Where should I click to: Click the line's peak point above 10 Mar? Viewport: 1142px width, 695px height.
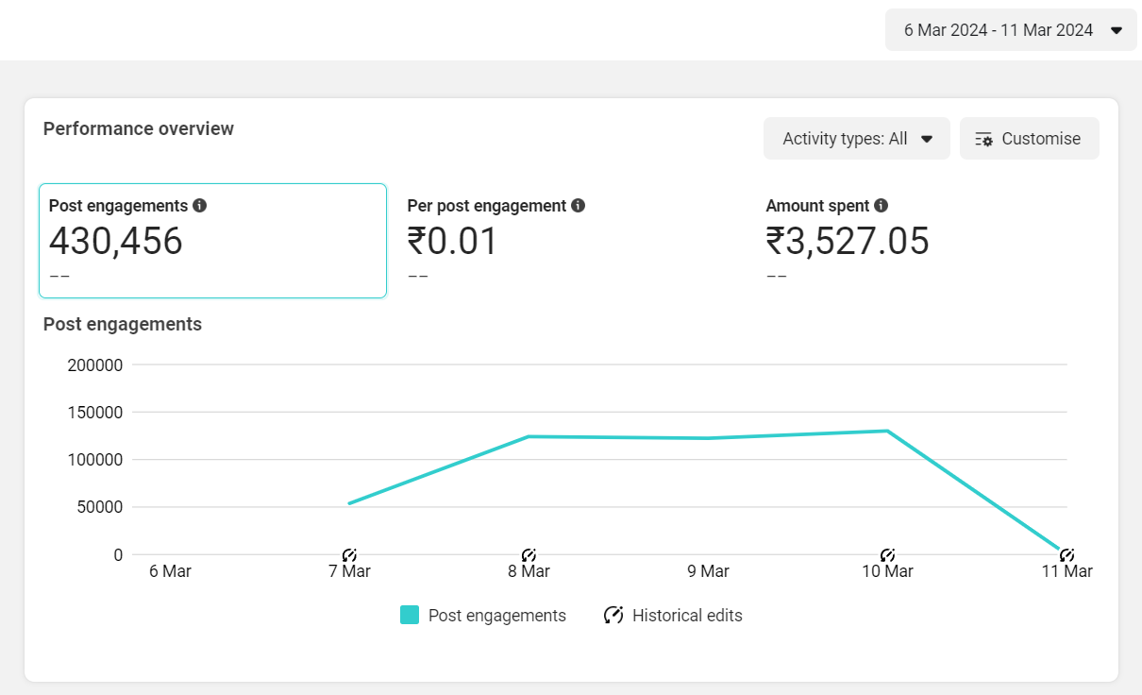tap(887, 432)
